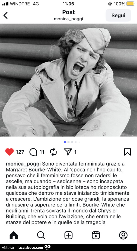Show the 127 likes list
137x251 pixels.
20,152
